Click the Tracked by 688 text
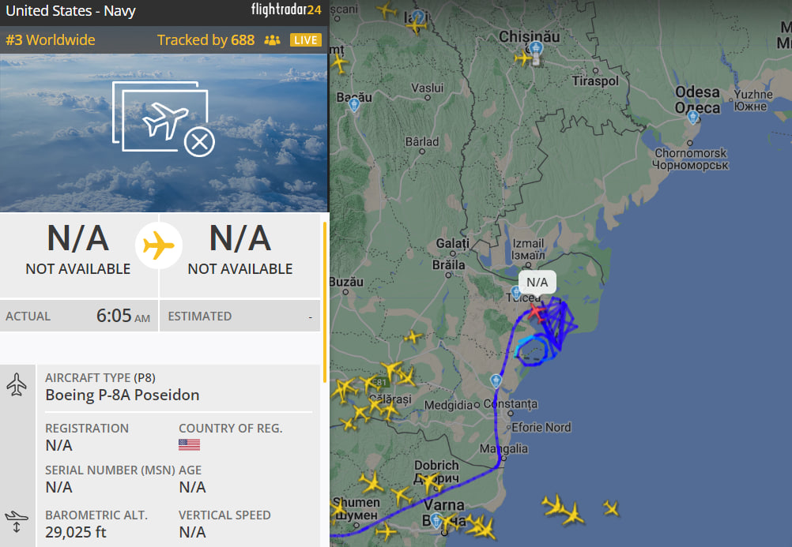Viewport: 792px width, 547px height. 206,40
